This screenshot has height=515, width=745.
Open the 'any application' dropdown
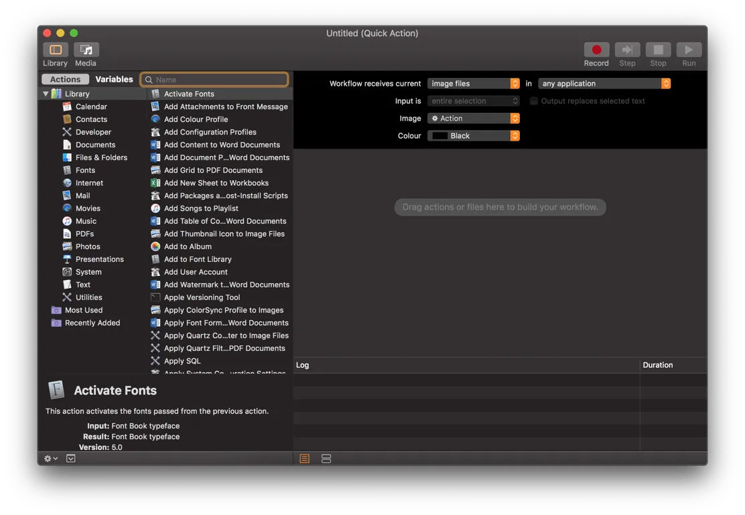604,84
